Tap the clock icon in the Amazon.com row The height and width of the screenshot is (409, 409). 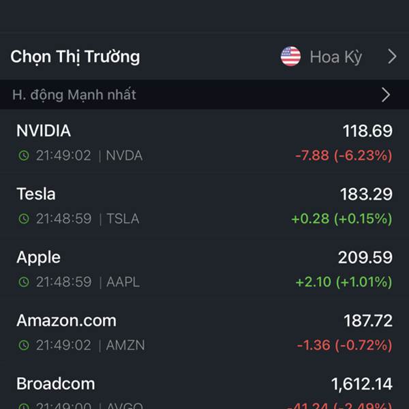(x=24, y=345)
